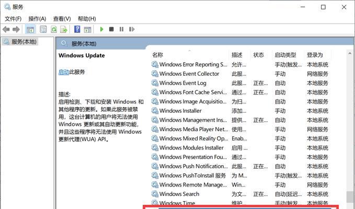
Task: Click the Refresh toolbar icon
Action: click(x=54, y=29)
